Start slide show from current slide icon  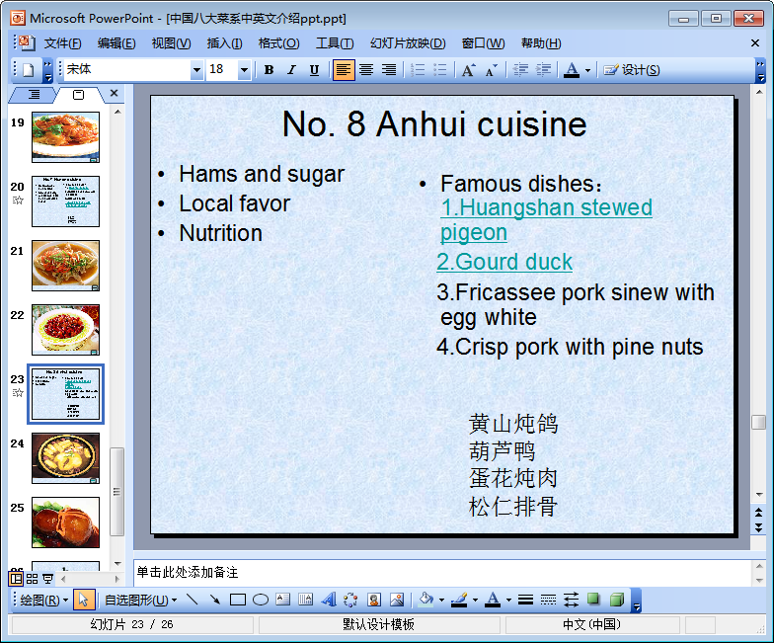[47, 579]
